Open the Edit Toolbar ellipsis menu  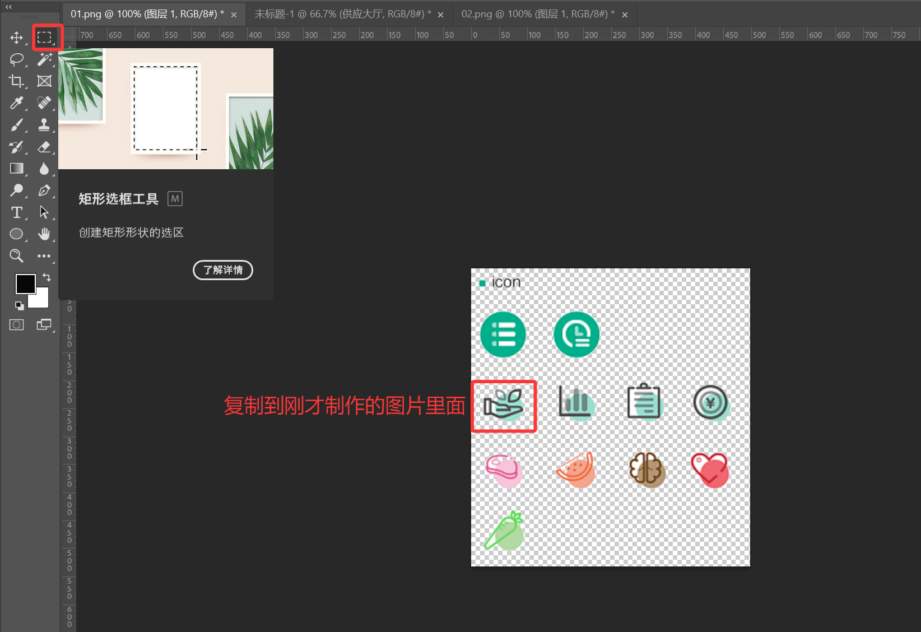[x=44, y=256]
